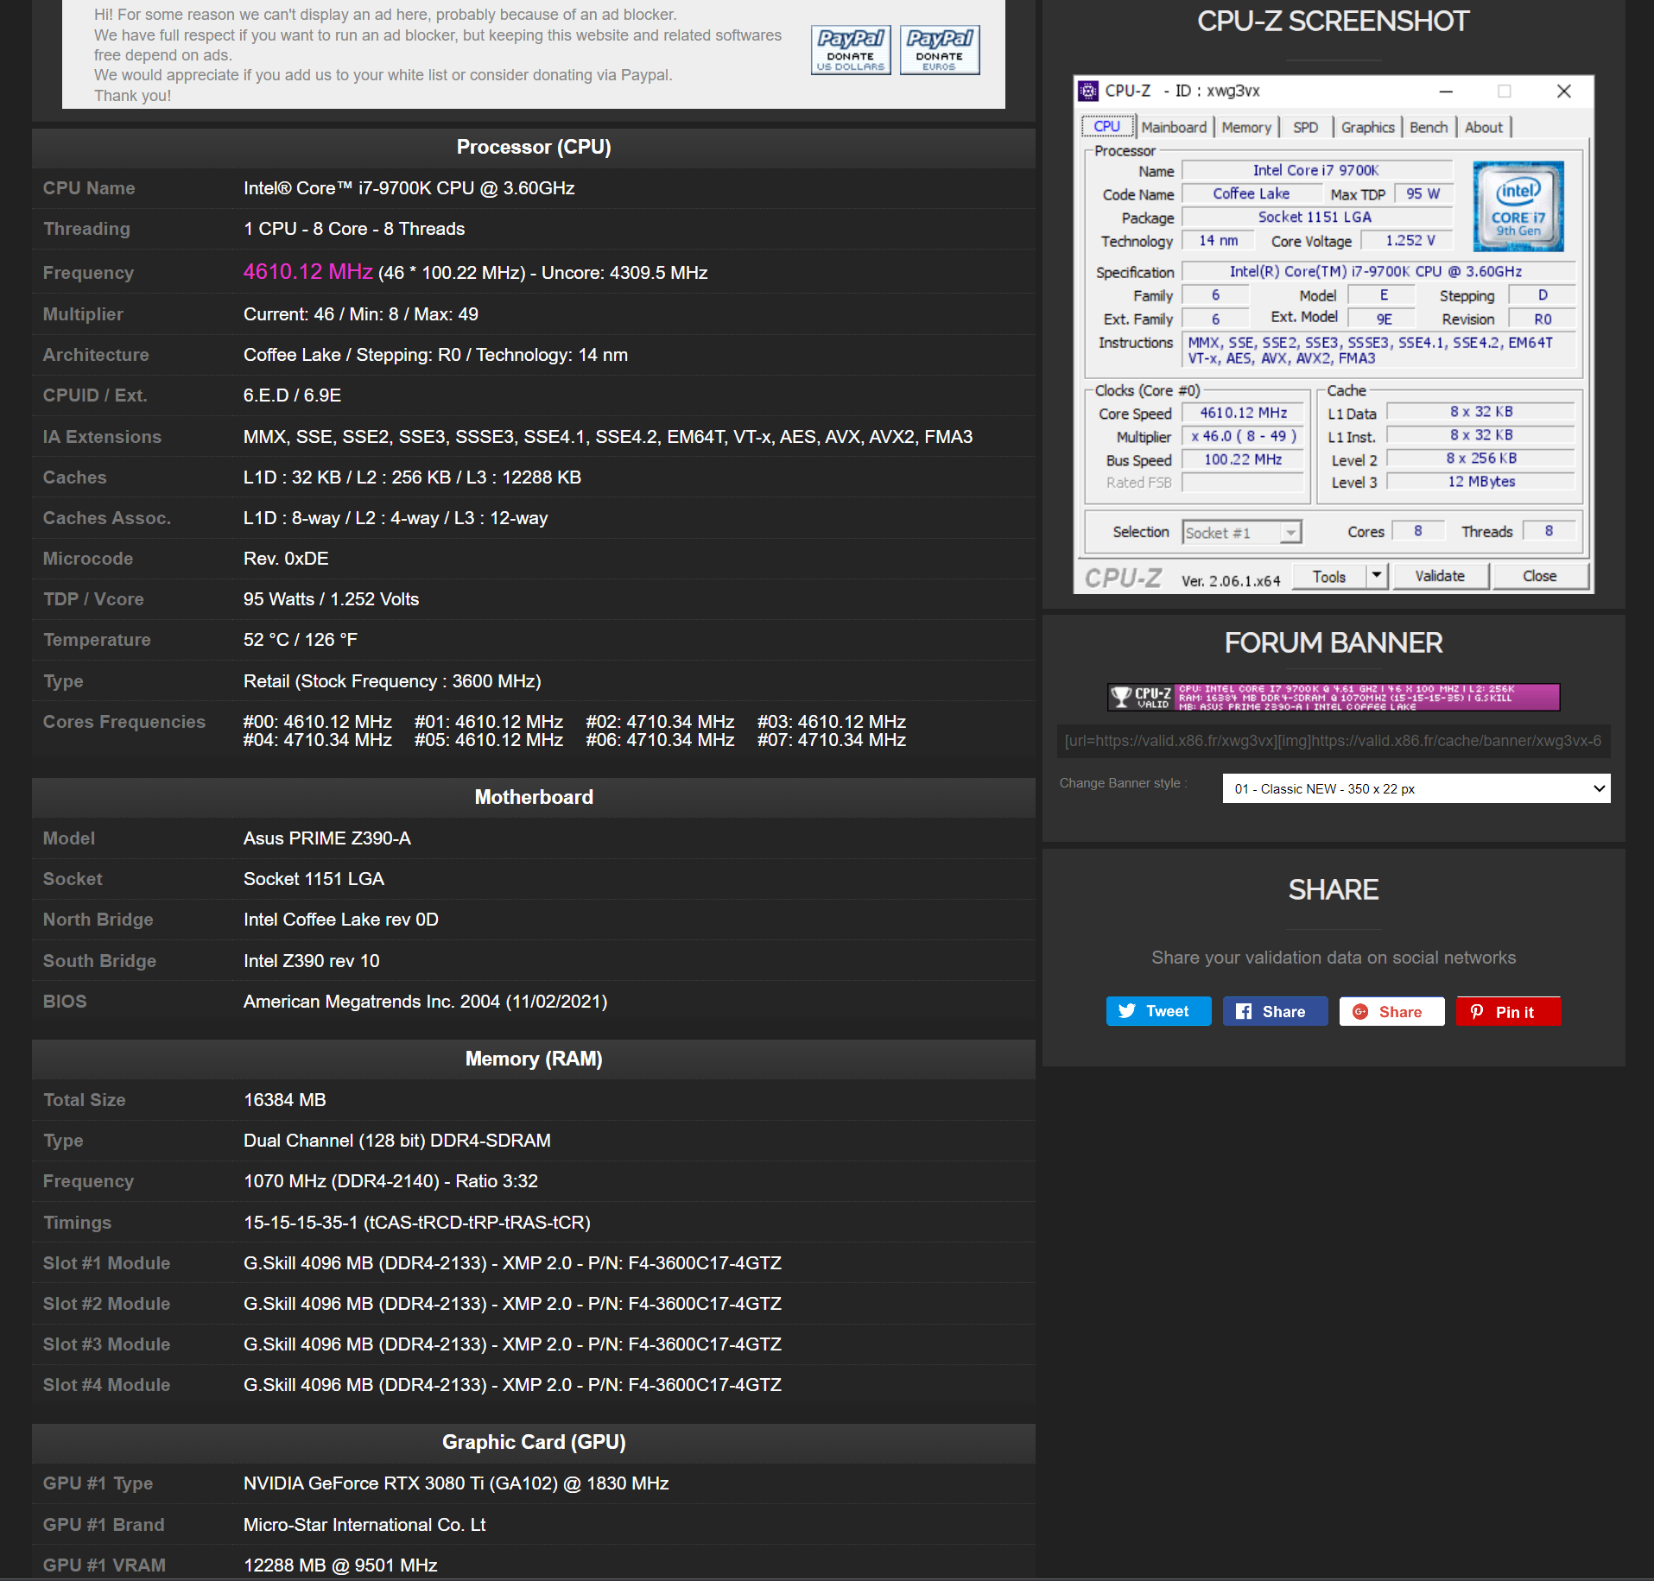1654x1581 pixels.
Task: Open the Change Banner style dropdown
Action: 1416,788
